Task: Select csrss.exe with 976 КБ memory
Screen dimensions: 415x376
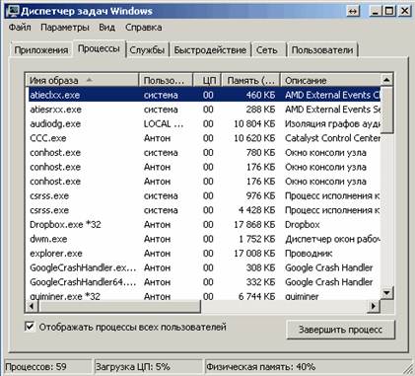Action: [x=203, y=195]
